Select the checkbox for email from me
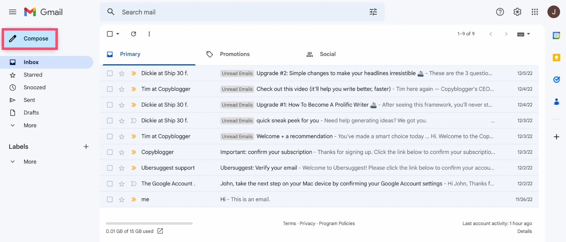 [x=110, y=199]
